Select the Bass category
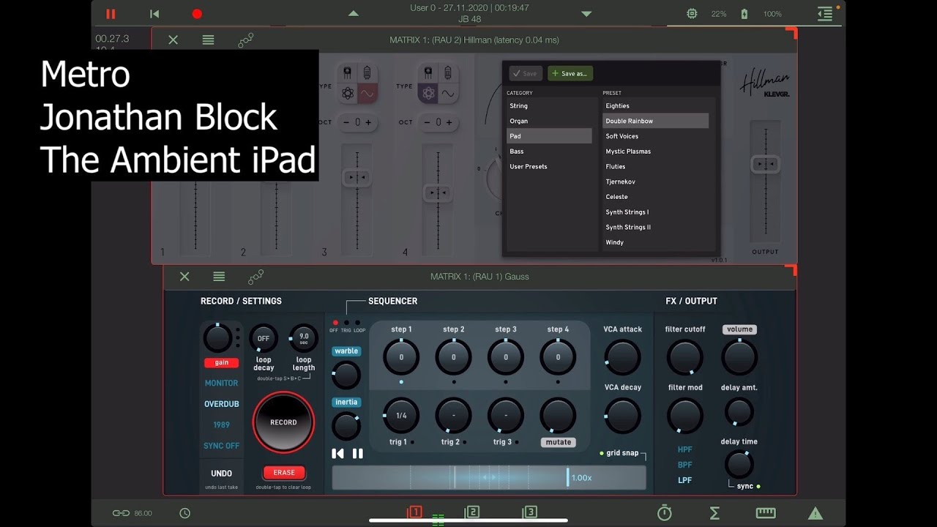Image resolution: width=937 pixels, height=527 pixels. pyautogui.click(x=549, y=152)
